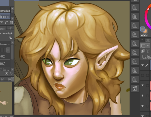Select the transparent color swatch
Image resolution: width=151 pixels, height=117 pixels.
[144, 35]
